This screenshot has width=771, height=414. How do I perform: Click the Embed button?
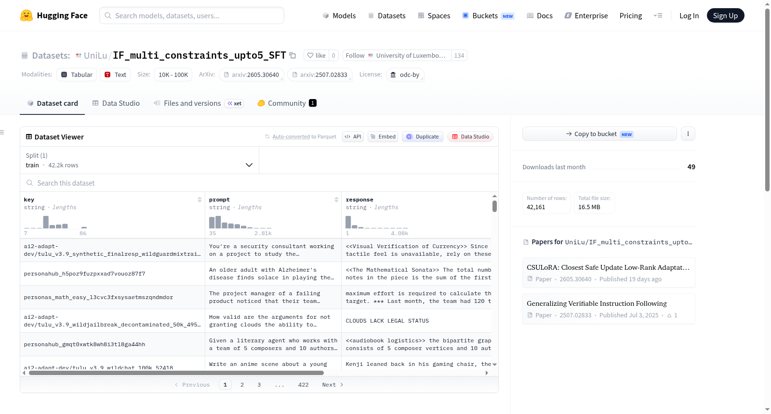click(x=383, y=137)
